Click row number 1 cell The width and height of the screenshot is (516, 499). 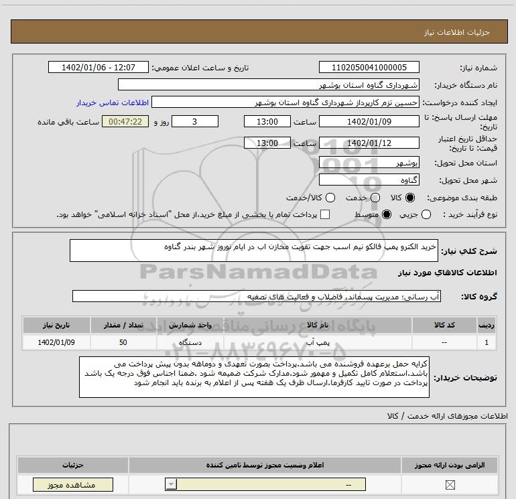coord(487,342)
